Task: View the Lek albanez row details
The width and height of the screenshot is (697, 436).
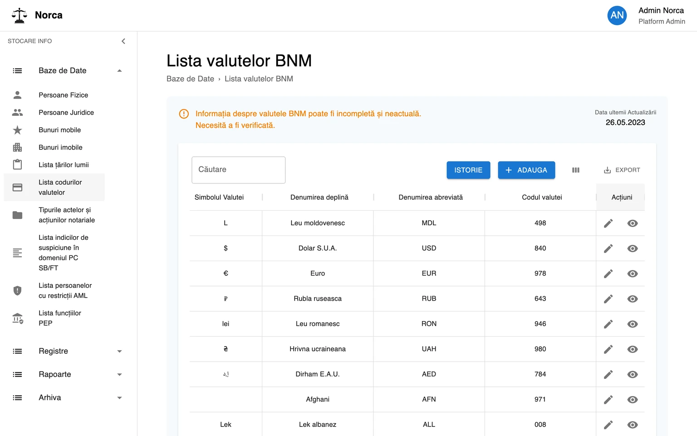Action: click(x=633, y=425)
